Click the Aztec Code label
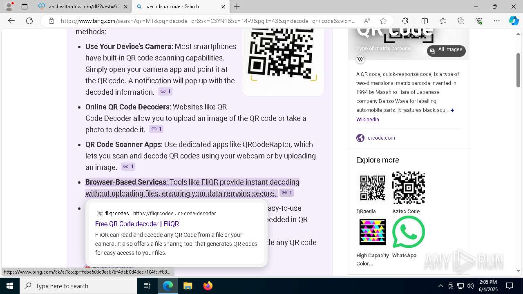This screenshot has height=294, width=523. (x=406, y=211)
